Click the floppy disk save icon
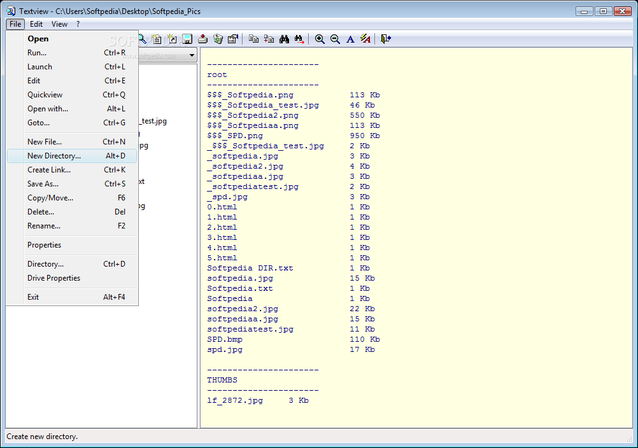 coord(187,39)
